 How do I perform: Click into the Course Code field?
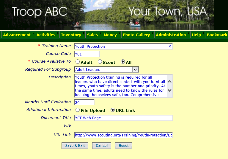coord(87,54)
